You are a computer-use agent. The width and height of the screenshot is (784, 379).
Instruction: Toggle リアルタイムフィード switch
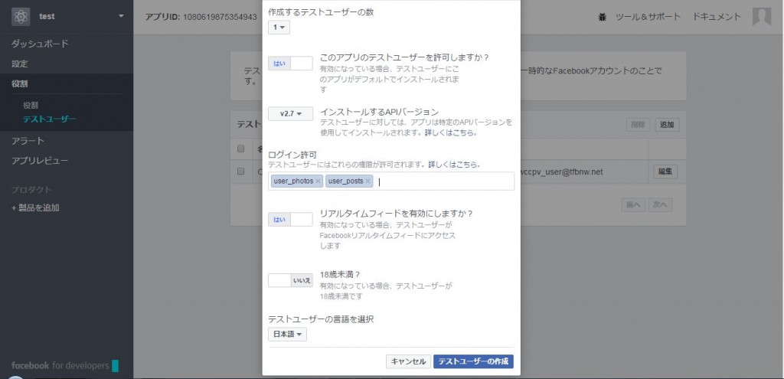290,220
